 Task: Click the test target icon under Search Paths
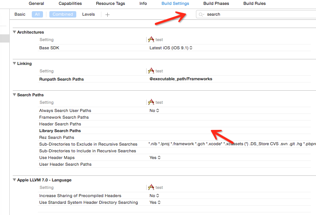pos(151,102)
